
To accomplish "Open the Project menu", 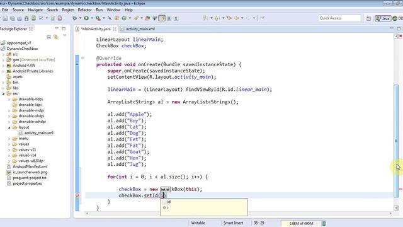I will tap(68, 10).
